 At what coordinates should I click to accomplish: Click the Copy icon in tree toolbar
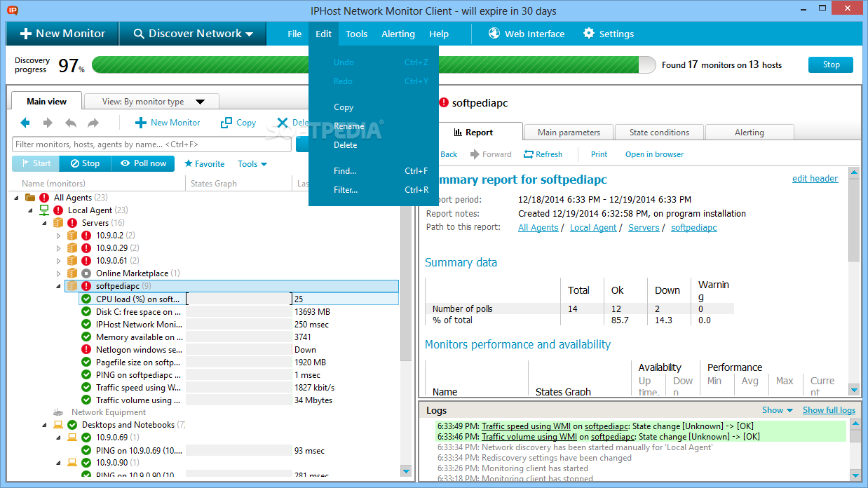pos(226,123)
